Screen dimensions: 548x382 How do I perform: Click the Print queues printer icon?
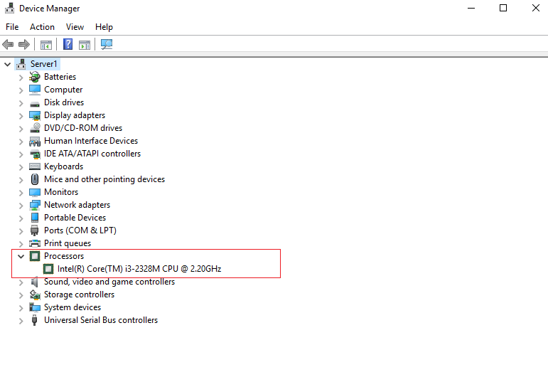[35, 243]
